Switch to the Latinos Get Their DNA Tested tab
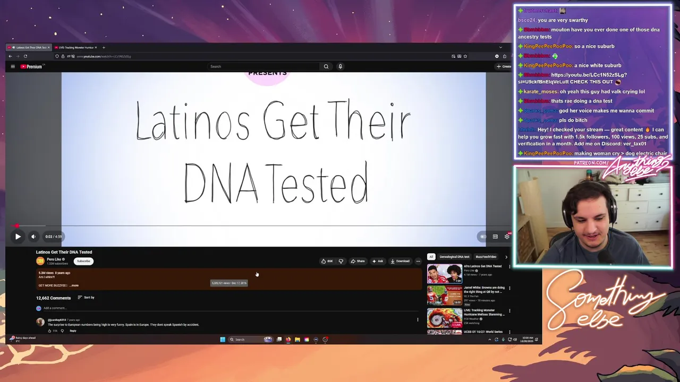The image size is (680, 382). click(x=29, y=47)
